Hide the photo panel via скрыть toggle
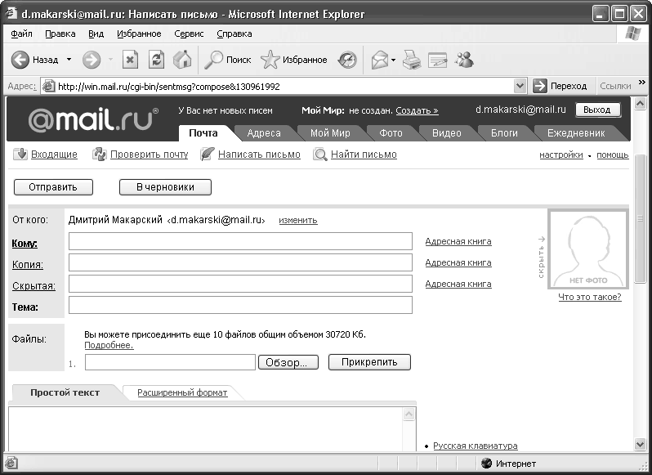Viewport: 652px width, 475px height. point(541,258)
